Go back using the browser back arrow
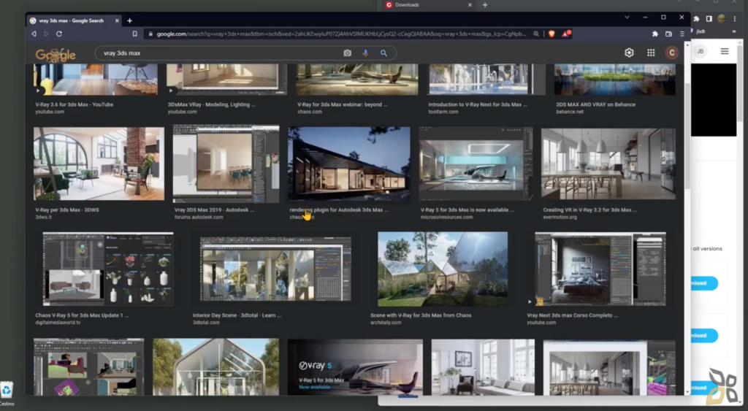The image size is (748, 411). tap(34, 34)
